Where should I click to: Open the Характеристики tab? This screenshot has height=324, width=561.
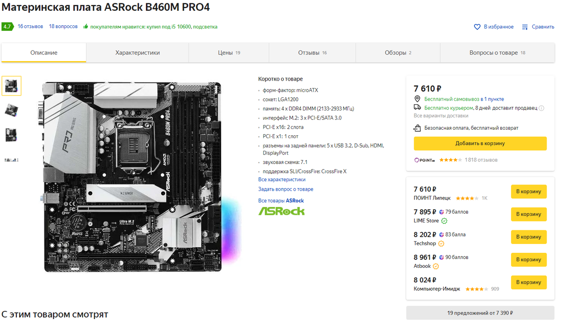pyautogui.click(x=137, y=53)
